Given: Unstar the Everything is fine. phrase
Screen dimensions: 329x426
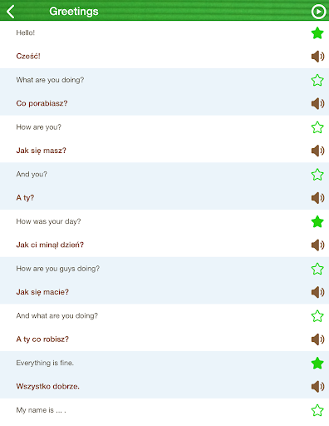Looking at the screenshot, I should [x=317, y=363].
